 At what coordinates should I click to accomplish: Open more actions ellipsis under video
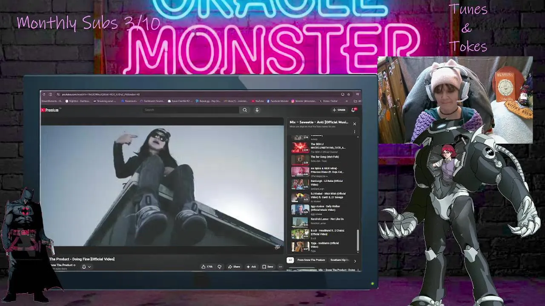click(x=280, y=267)
